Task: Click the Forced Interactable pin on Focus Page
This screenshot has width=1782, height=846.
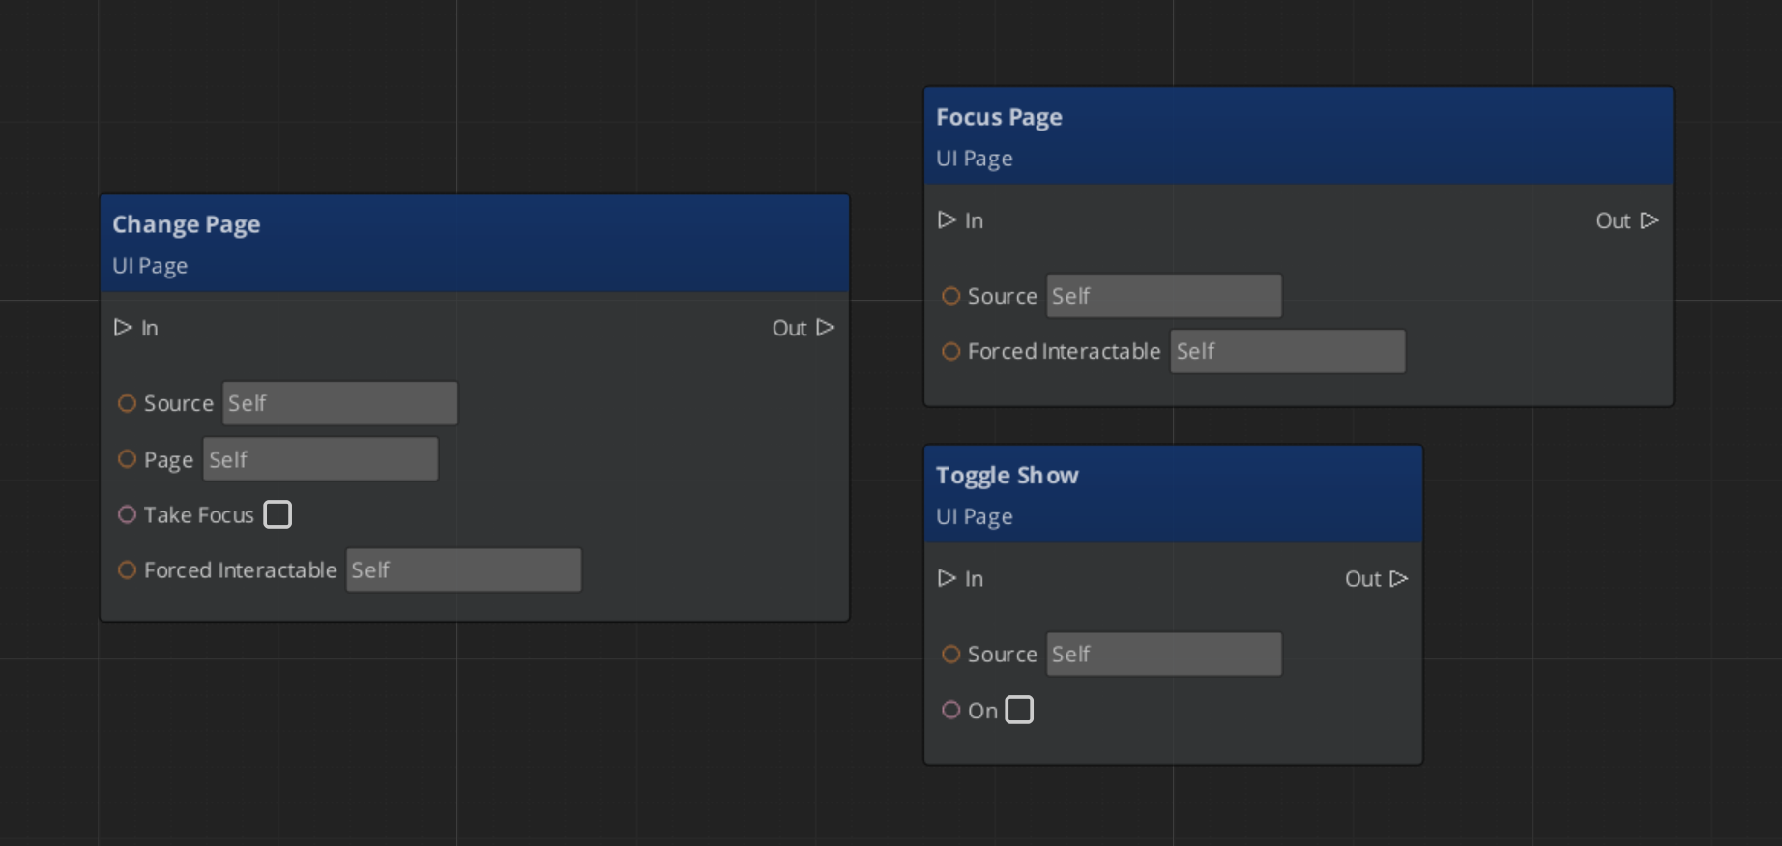Action: click(x=951, y=352)
